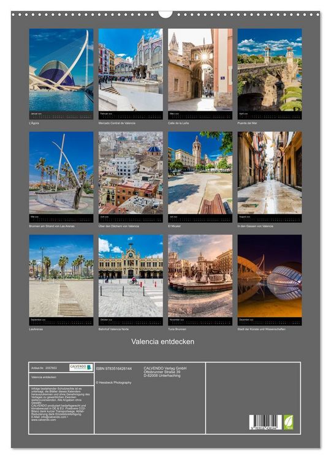Select the Bahnhof Valencia Norte photo

click(x=131, y=276)
